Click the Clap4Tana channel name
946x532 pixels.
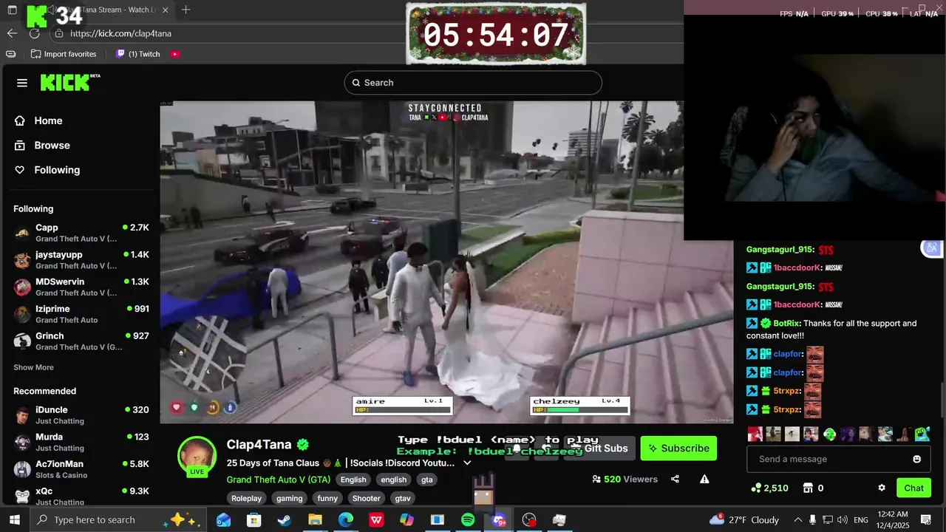click(259, 445)
